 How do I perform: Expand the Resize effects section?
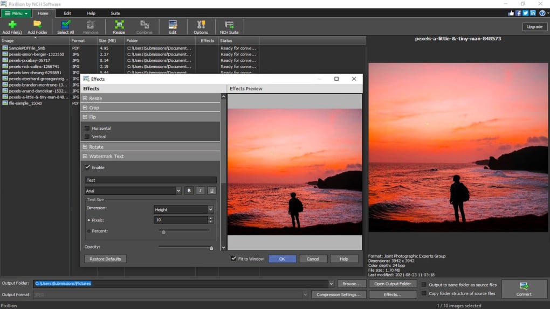tap(85, 99)
